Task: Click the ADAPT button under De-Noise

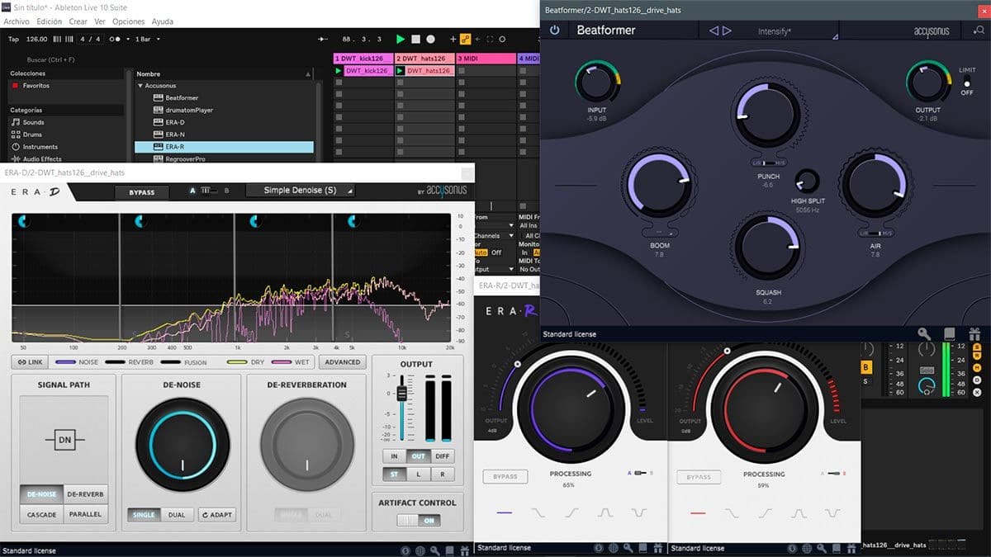Action: click(x=217, y=515)
